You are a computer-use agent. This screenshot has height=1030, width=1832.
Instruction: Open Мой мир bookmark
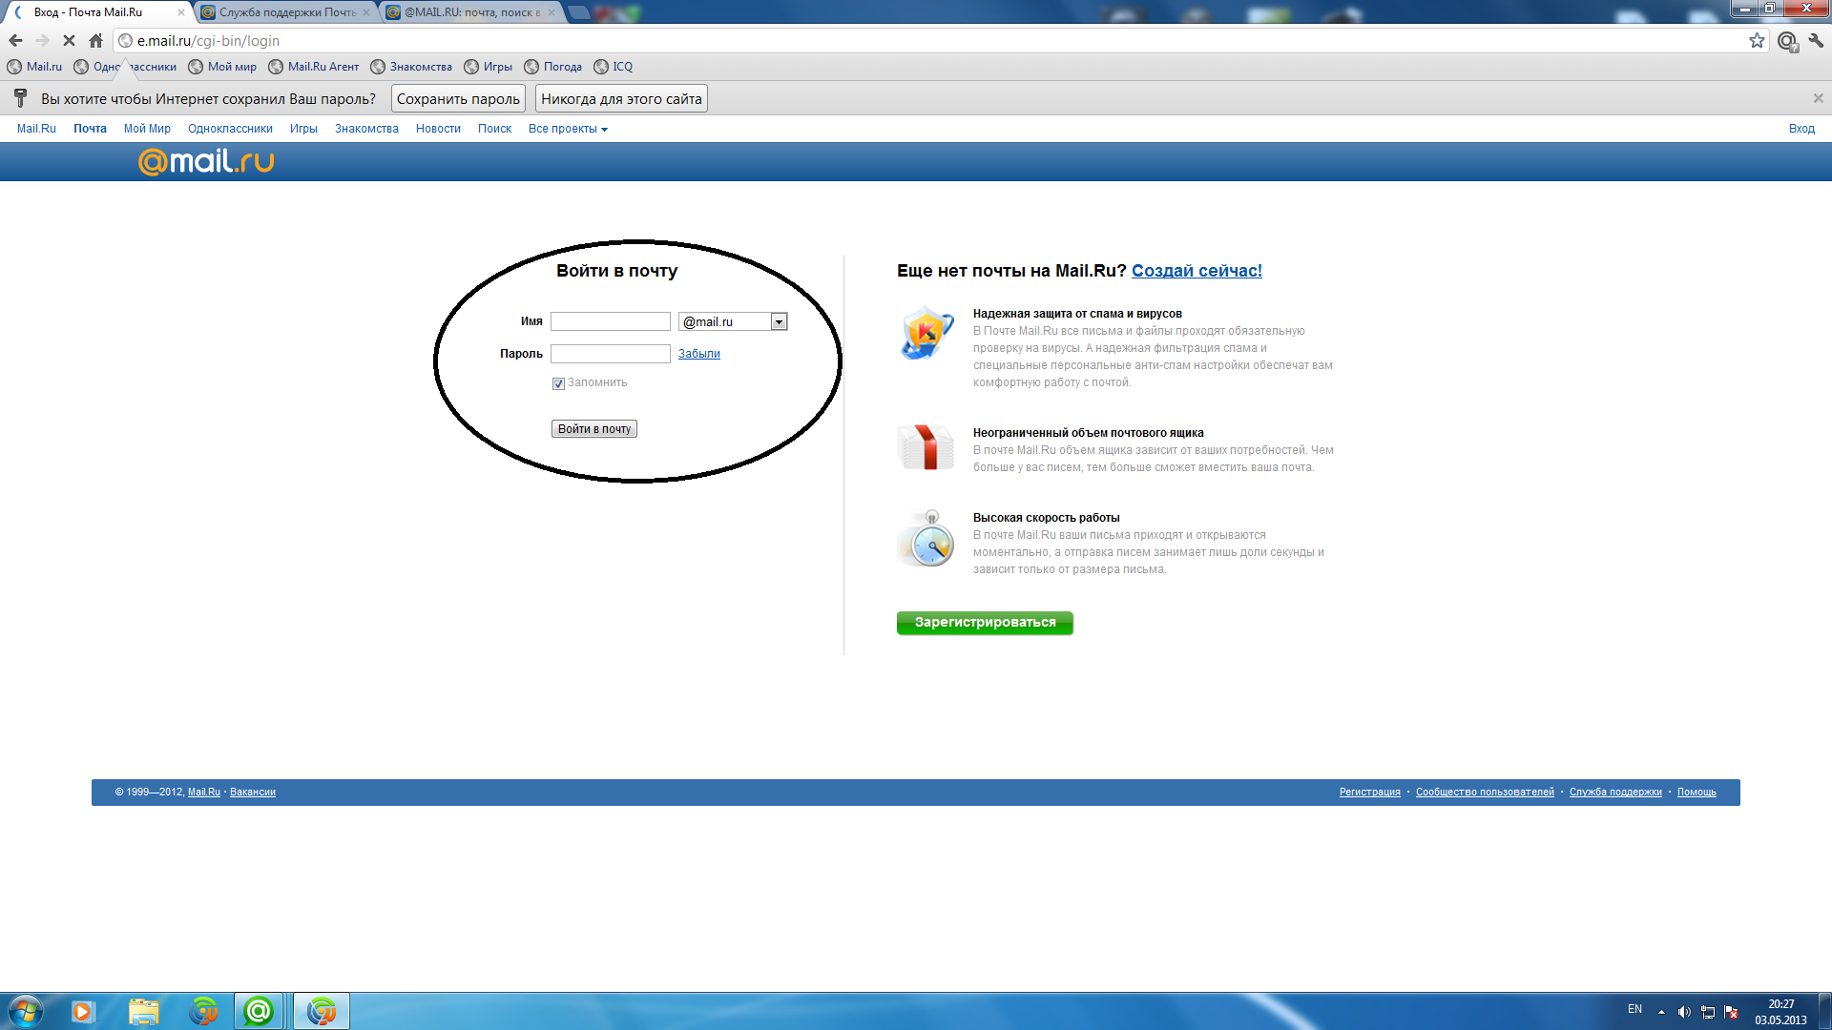(x=222, y=67)
